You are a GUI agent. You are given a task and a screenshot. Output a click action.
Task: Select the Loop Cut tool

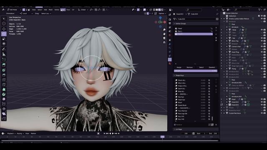click(4, 80)
